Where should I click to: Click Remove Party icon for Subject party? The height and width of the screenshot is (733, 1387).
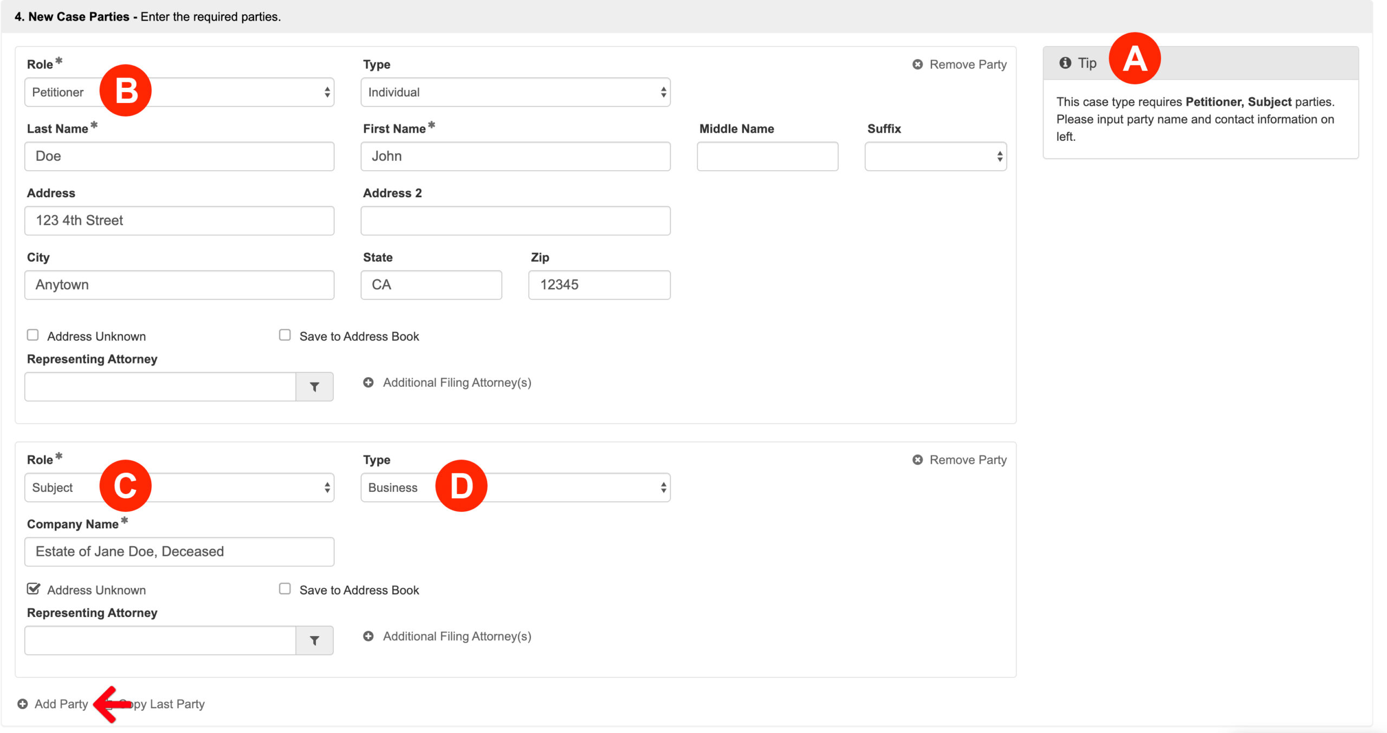click(917, 460)
